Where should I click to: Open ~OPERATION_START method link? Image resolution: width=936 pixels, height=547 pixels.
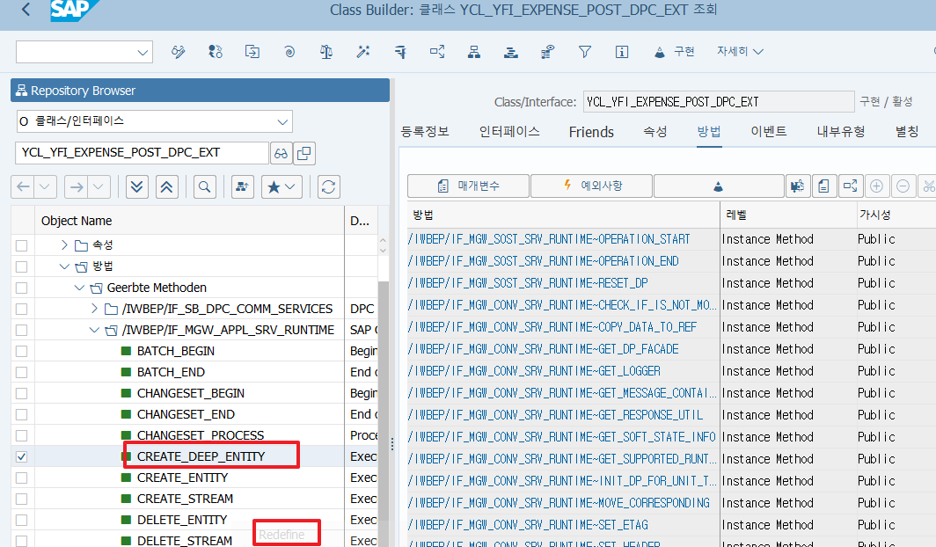click(x=549, y=240)
